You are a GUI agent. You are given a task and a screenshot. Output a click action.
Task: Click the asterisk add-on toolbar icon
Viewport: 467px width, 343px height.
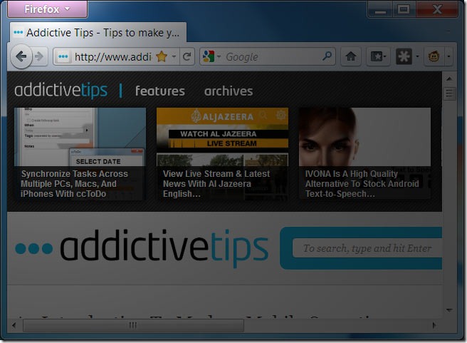coord(404,56)
